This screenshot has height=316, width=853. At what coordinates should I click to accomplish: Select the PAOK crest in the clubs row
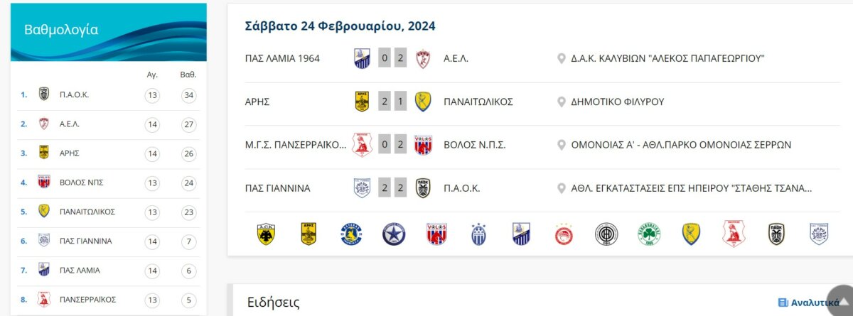tap(776, 234)
